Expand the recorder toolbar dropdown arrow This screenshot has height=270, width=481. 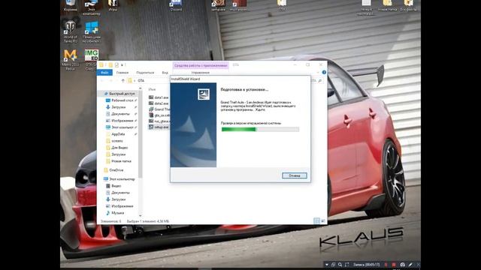pos(327,265)
